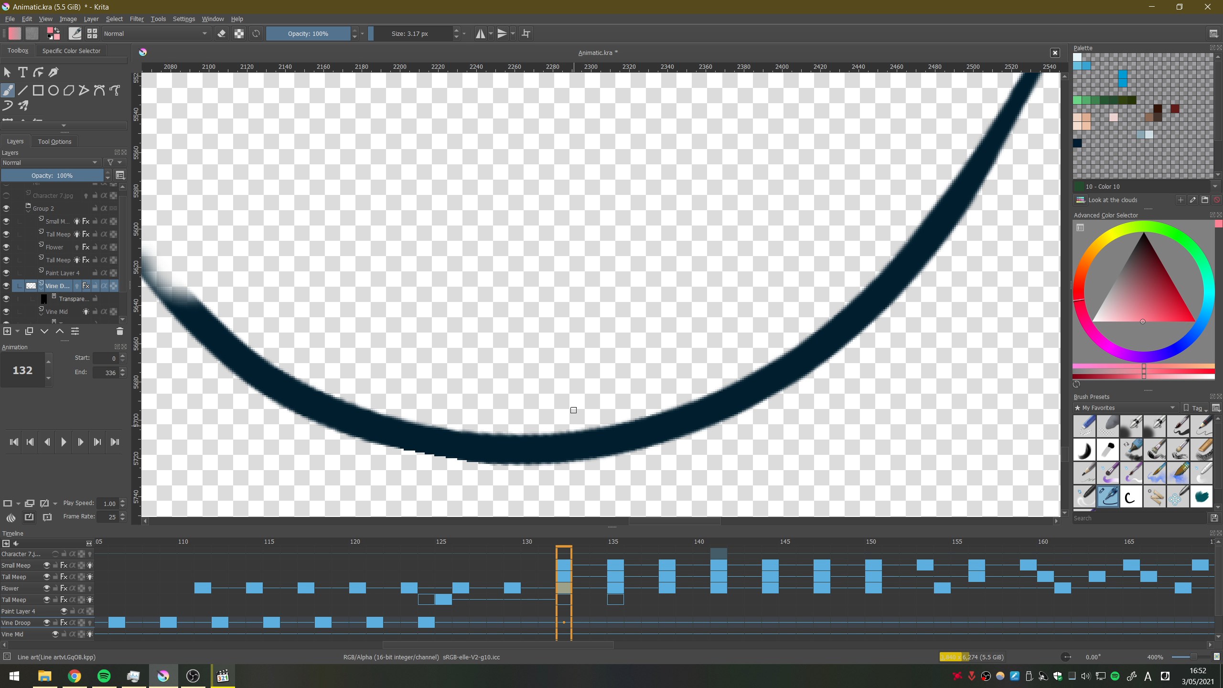
Task: Open the Filter menu
Action: (x=136, y=19)
